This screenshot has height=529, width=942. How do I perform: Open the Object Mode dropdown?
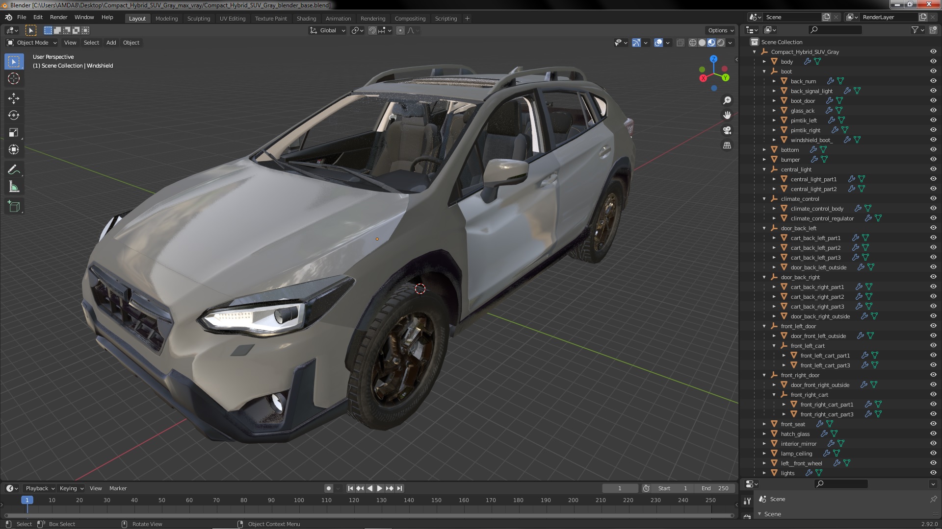pyautogui.click(x=32, y=43)
